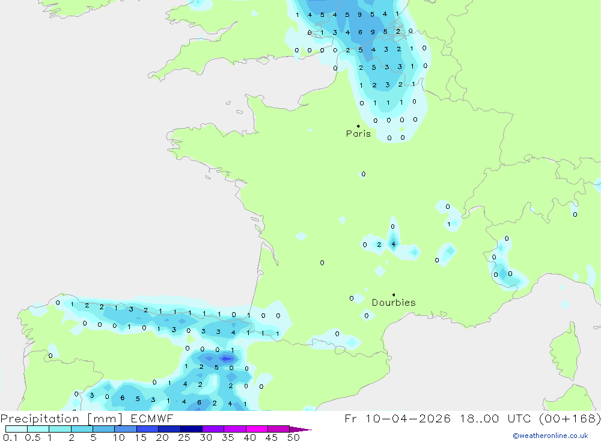Click the 10 legend scale value
The width and height of the screenshot is (601, 441).
click(119, 437)
